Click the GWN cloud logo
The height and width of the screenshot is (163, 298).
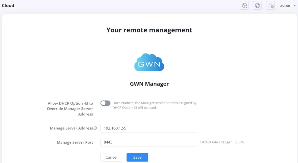tap(149, 62)
